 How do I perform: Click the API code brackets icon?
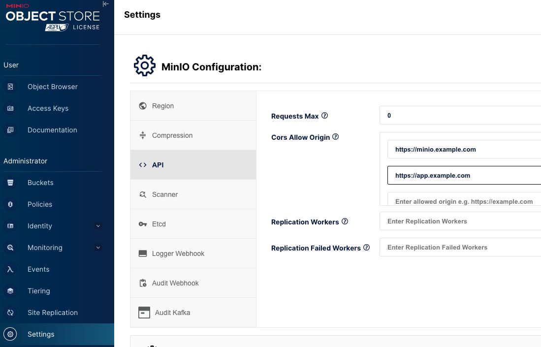(x=142, y=165)
